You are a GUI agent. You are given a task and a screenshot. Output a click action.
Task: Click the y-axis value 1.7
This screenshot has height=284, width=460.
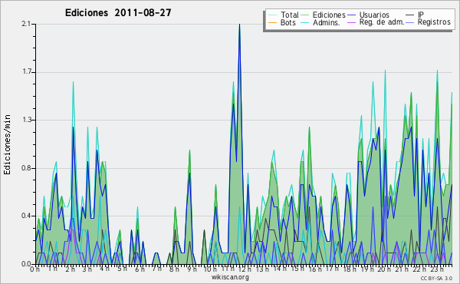26,72
